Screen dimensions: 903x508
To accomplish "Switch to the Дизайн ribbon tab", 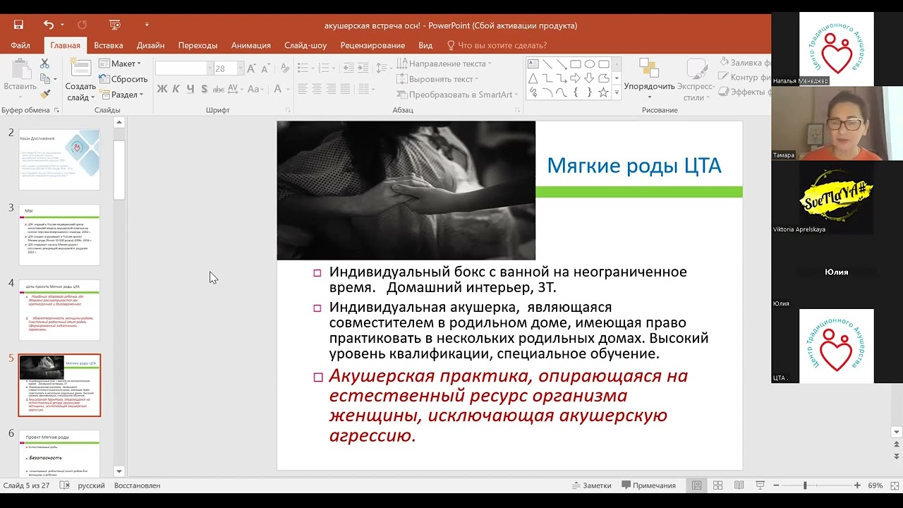I will pos(151,45).
